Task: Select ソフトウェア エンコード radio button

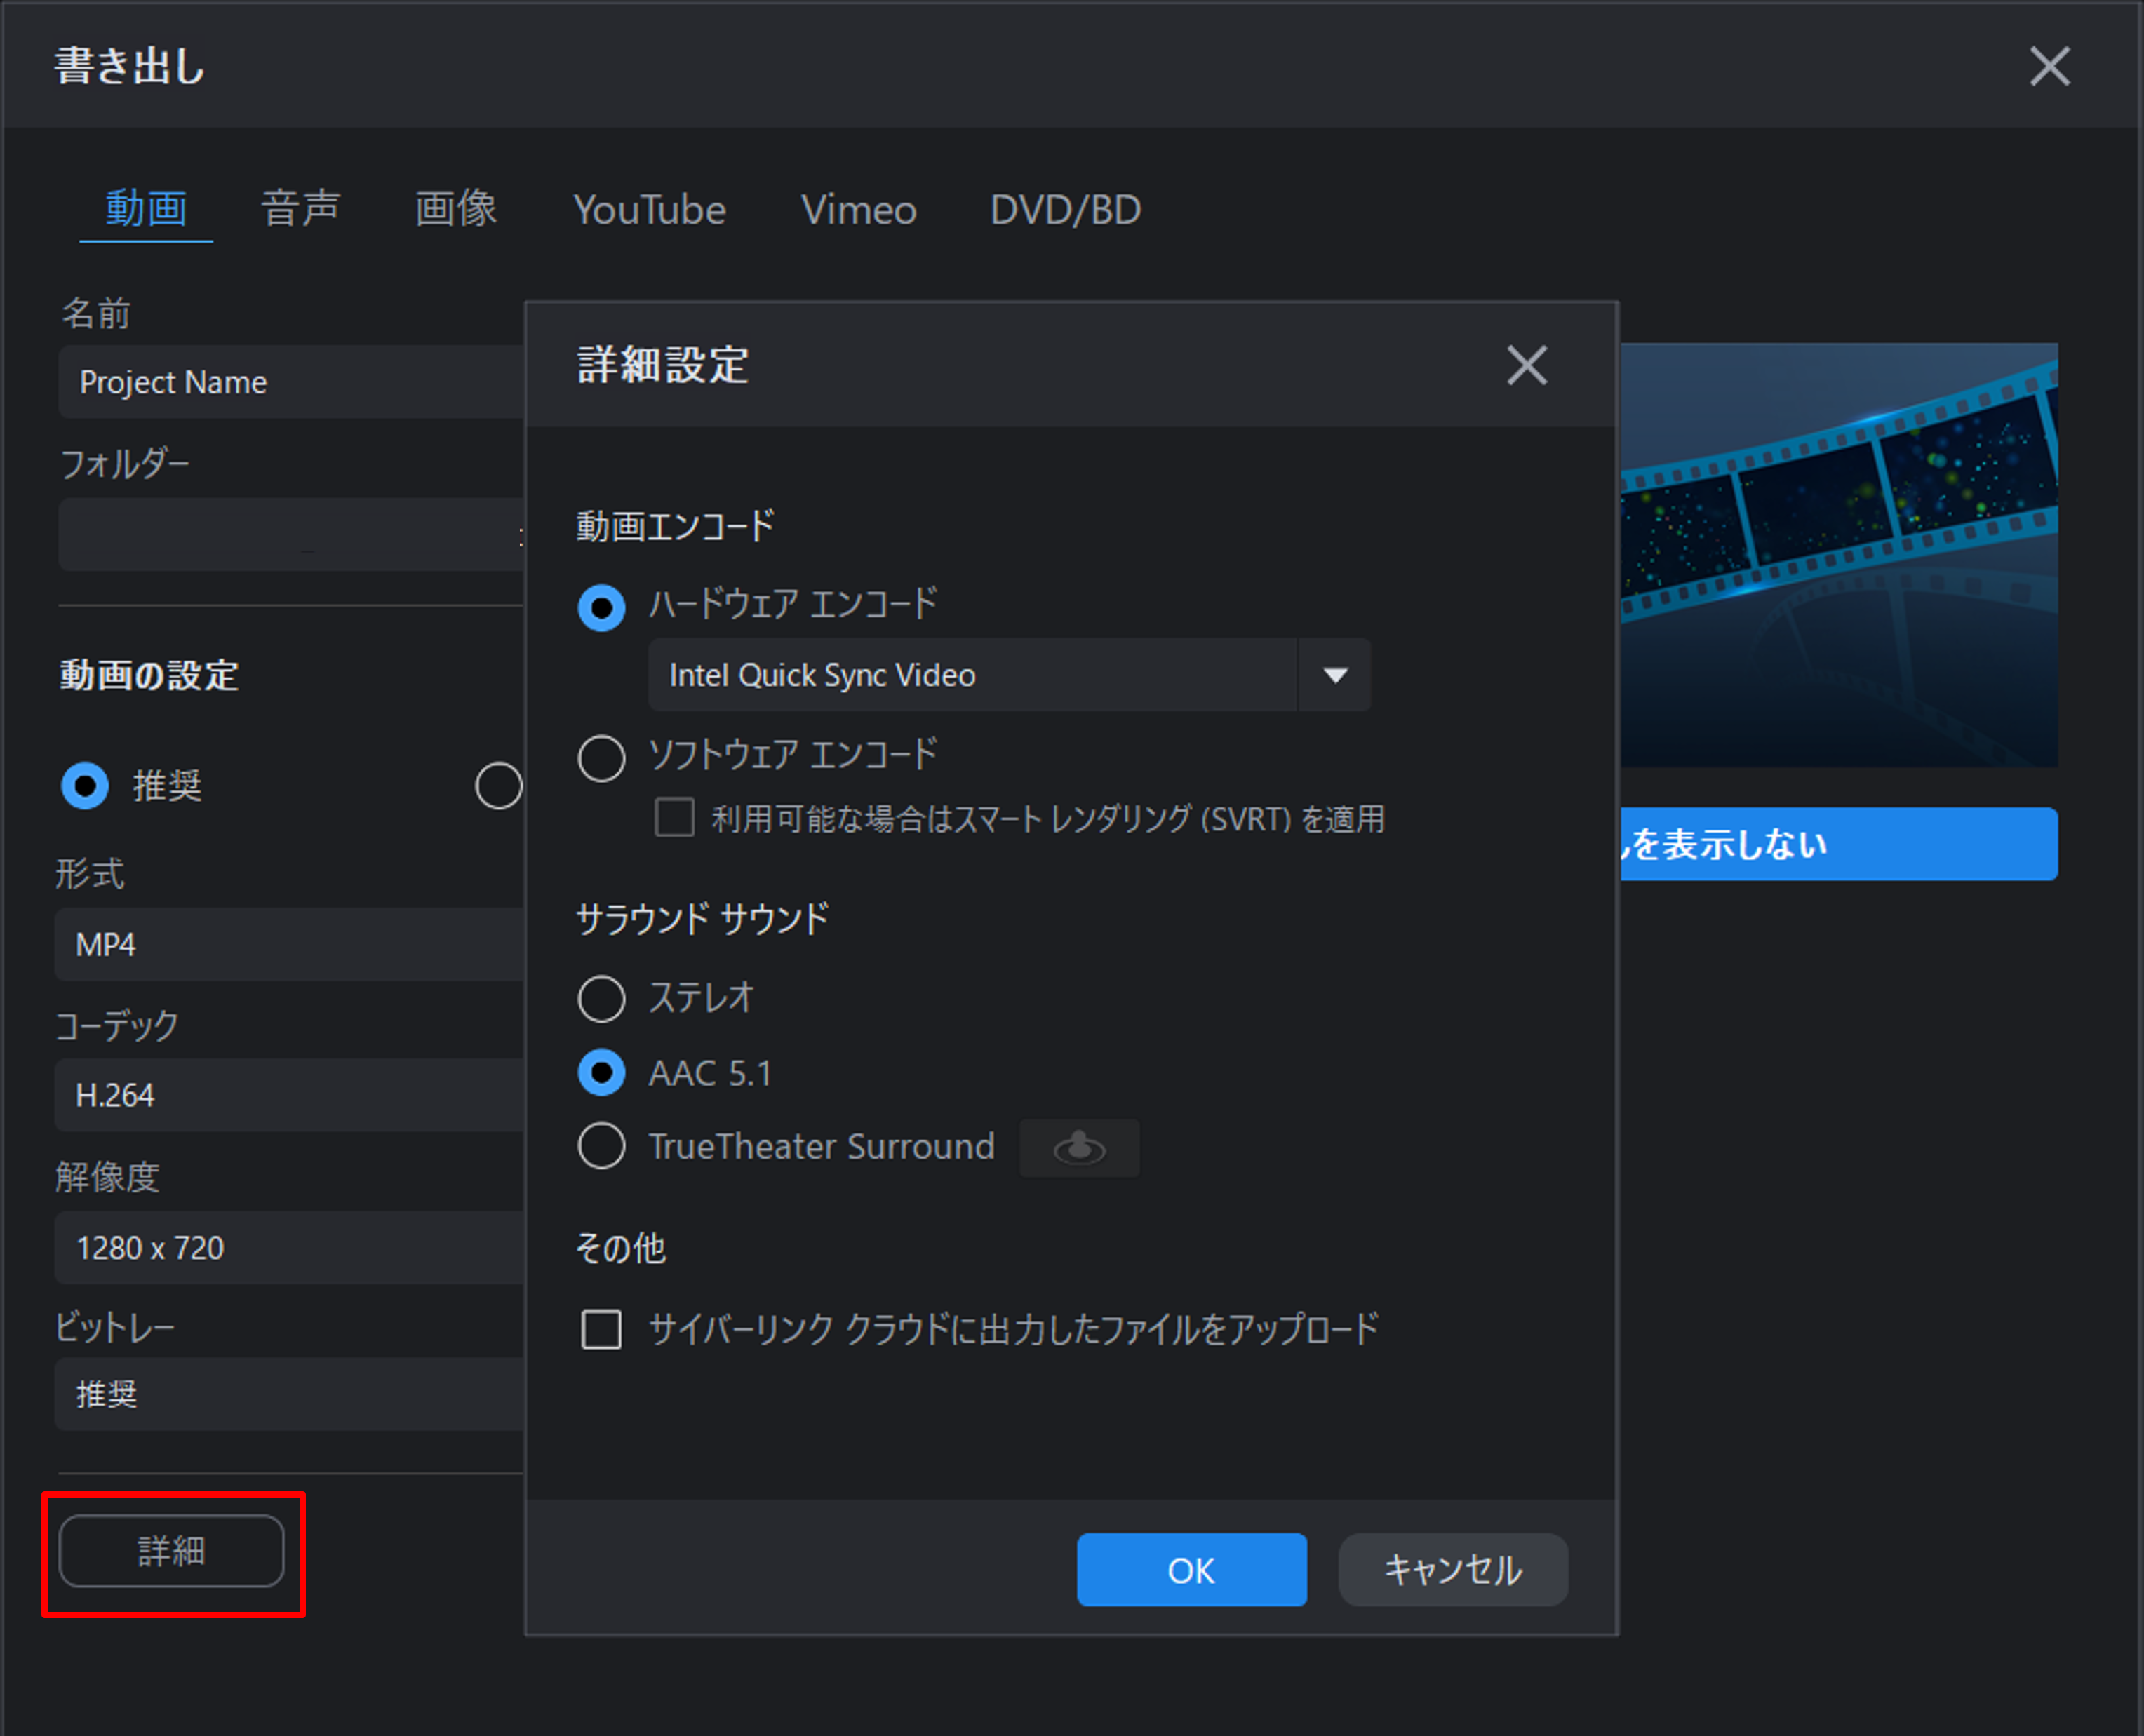Action: [601, 758]
